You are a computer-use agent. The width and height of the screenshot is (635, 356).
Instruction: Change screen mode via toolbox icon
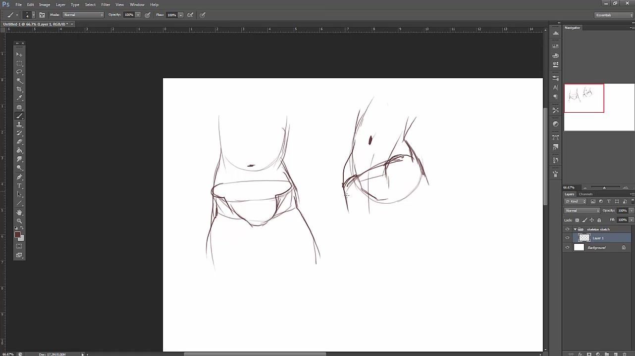(x=19, y=255)
